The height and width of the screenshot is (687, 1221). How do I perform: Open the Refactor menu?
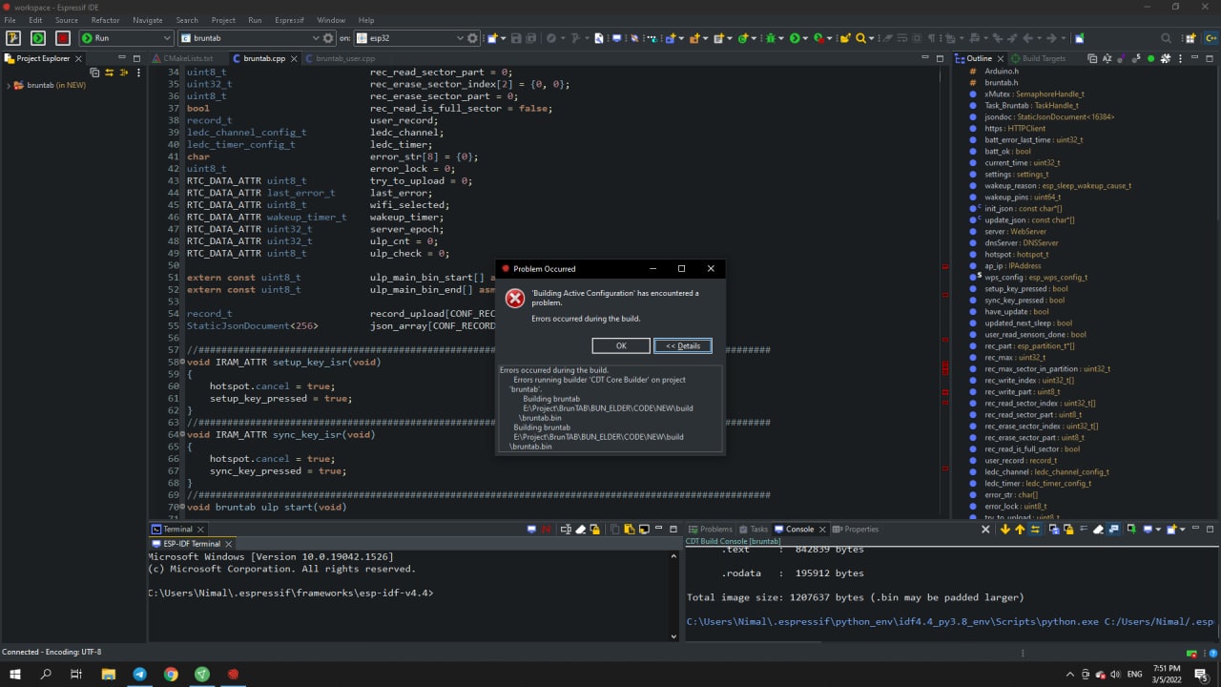click(x=106, y=20)
